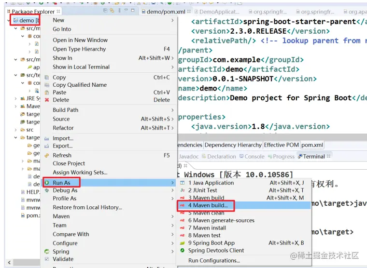Image resolution: width=367 pixels, height=268 pixels.
Task: Click the m2 icon beside Maven test
Action: (183, 235)
